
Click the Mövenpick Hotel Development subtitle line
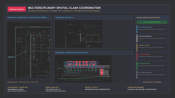(64, 11)
